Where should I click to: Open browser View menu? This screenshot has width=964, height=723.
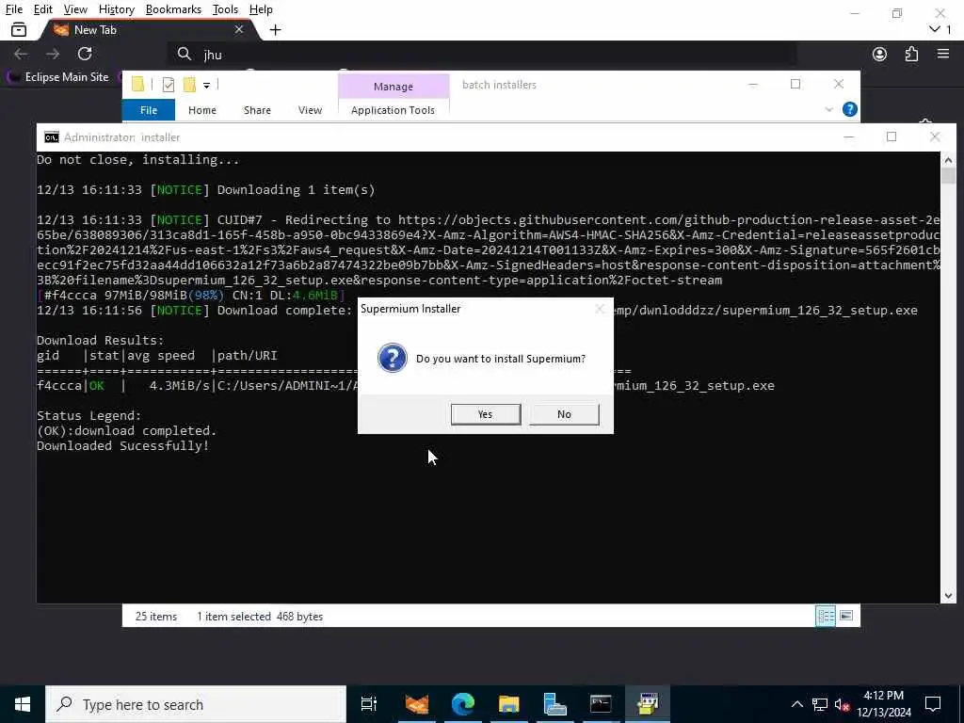[x=75, y=9]
